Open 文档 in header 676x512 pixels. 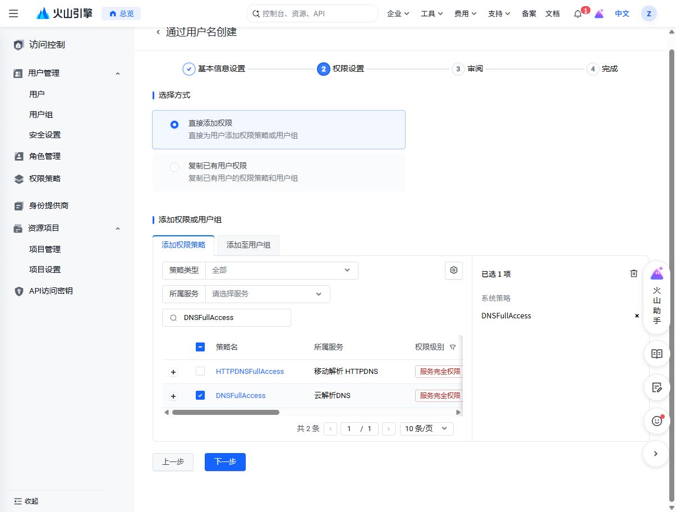(x=553, y=13)
